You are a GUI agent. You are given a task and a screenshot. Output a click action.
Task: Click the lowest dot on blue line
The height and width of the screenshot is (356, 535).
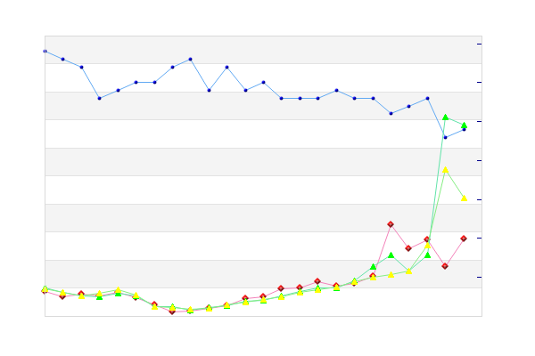point(445,137)
